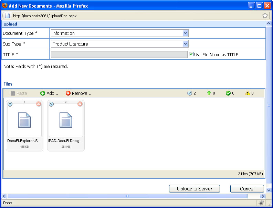Minimize the Firefox window
The width and height of the screenshot is (273, 208).
point(251,6)
